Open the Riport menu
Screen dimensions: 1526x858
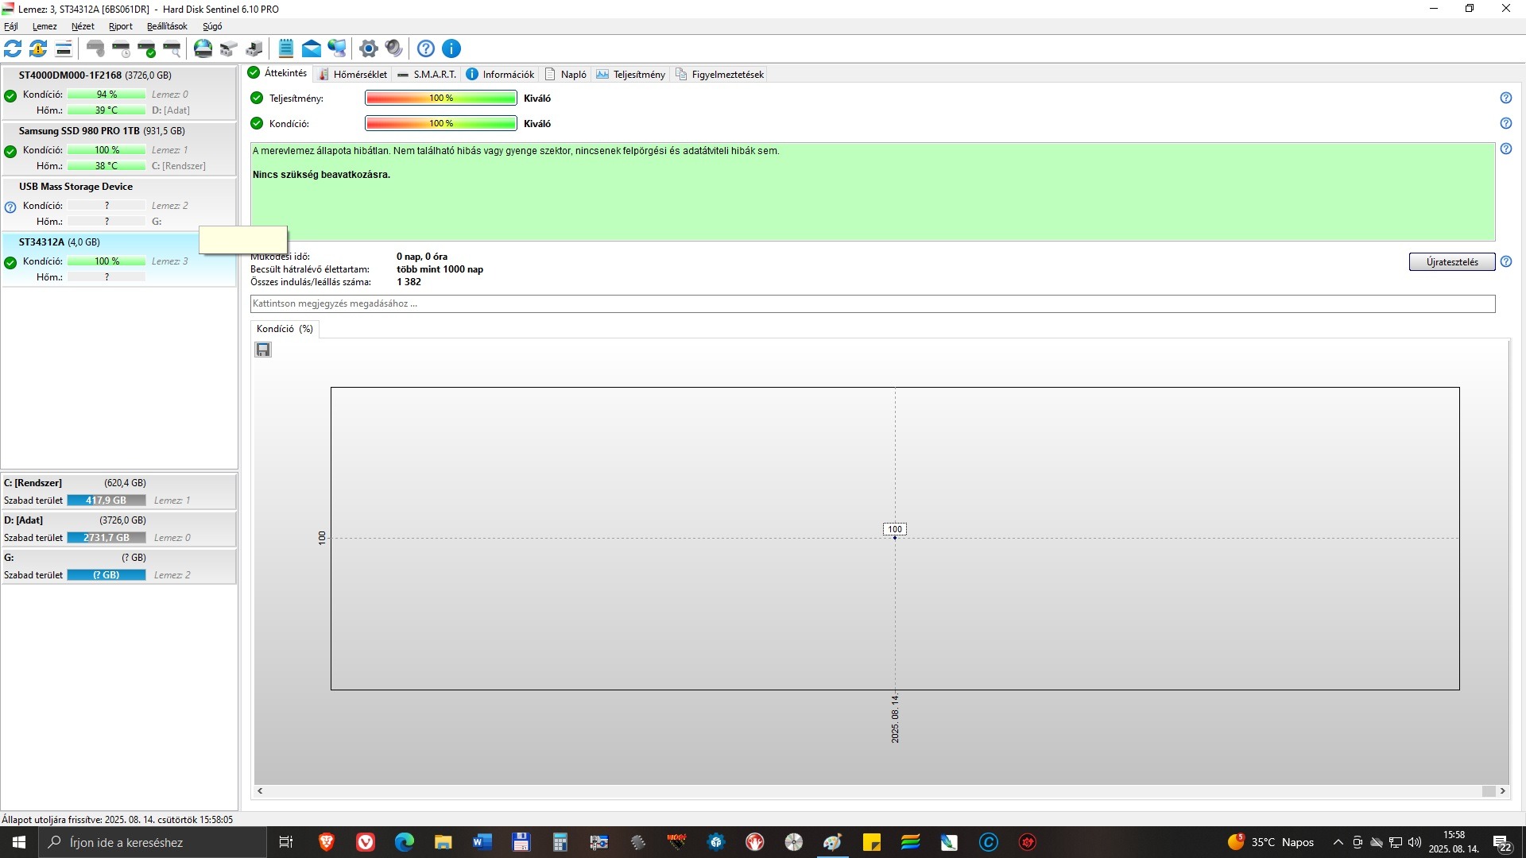coord(120,26)
